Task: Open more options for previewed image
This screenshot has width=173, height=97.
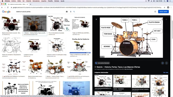Action: pos(167,63)
